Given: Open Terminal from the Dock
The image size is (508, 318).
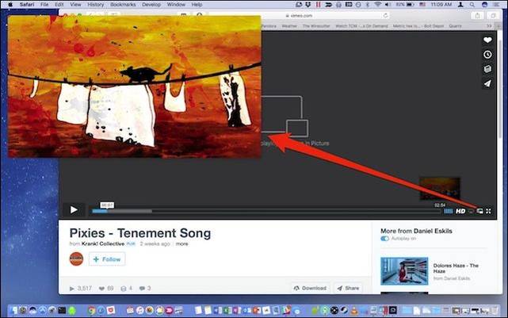Looking at the screenshot, I should click(x=62, y=311).
